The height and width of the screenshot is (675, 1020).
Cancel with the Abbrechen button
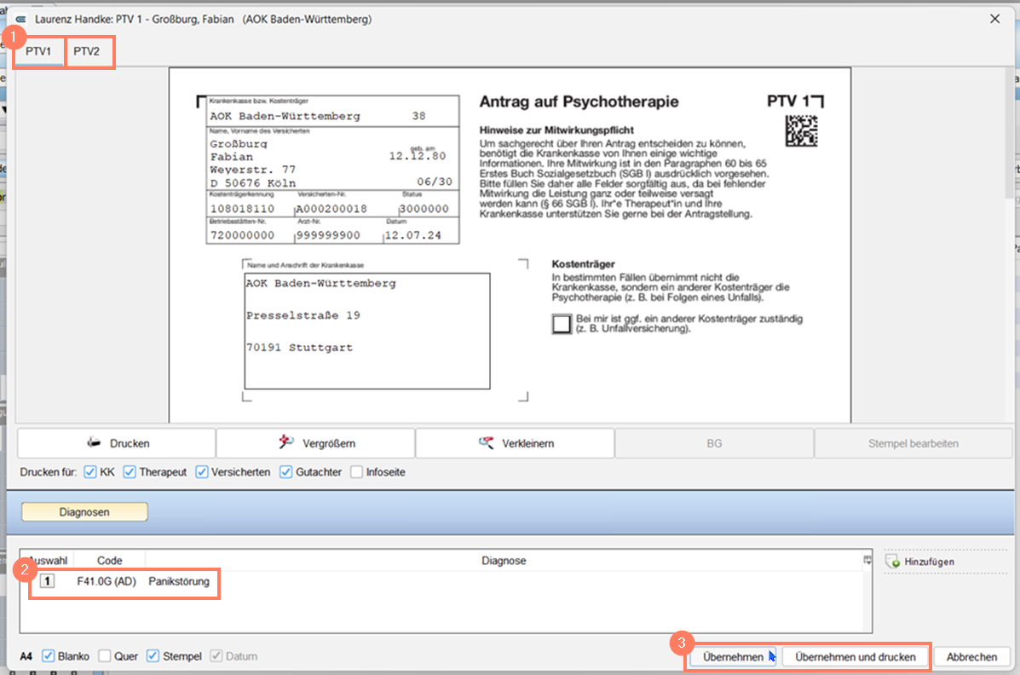(x=972, y=657)
